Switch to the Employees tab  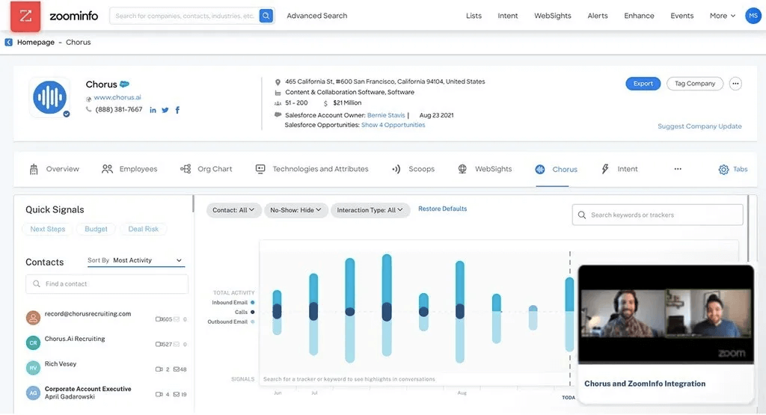tap(129, 169)
